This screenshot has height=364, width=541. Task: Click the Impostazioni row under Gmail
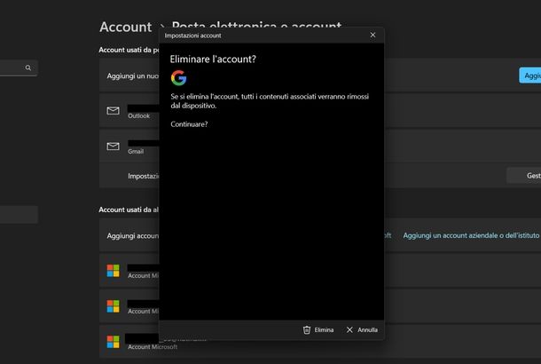pos(320,176)
